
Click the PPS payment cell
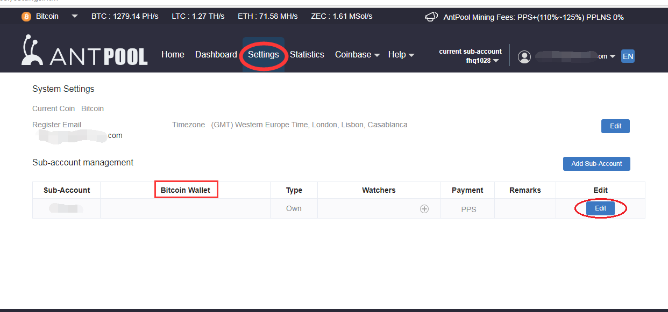coord(468,209)
